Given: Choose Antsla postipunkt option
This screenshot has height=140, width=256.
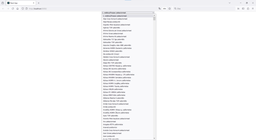Looking at the screenshot, I should (x=127, y=107).
